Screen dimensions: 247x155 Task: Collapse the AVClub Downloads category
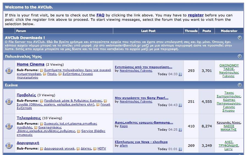click(240, 38)
